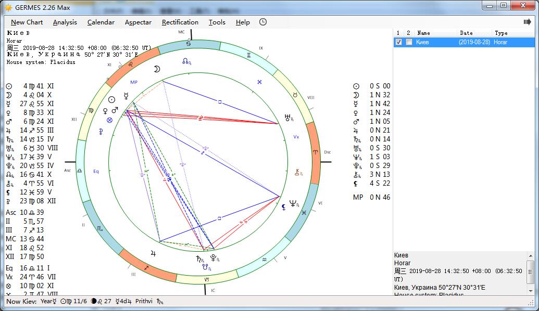Click the Jupiter glyph near the chart bottom
Screen dimensions: 539x311
[x=153, y=253]
